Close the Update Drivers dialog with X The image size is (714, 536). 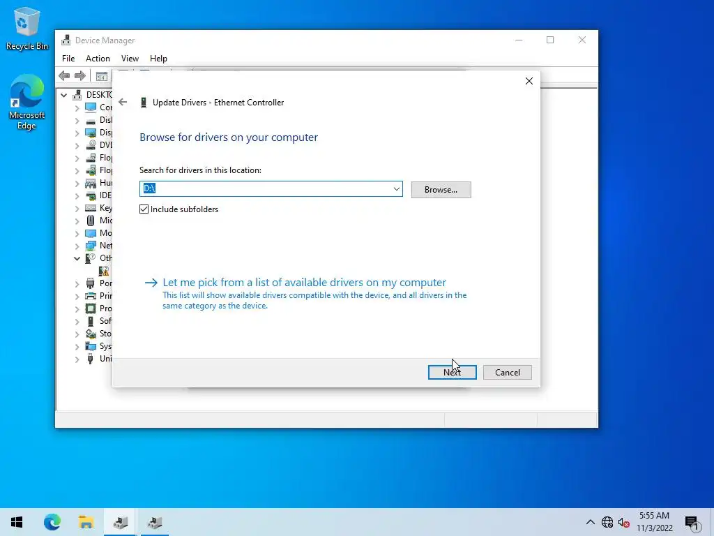tap(529, 81)
